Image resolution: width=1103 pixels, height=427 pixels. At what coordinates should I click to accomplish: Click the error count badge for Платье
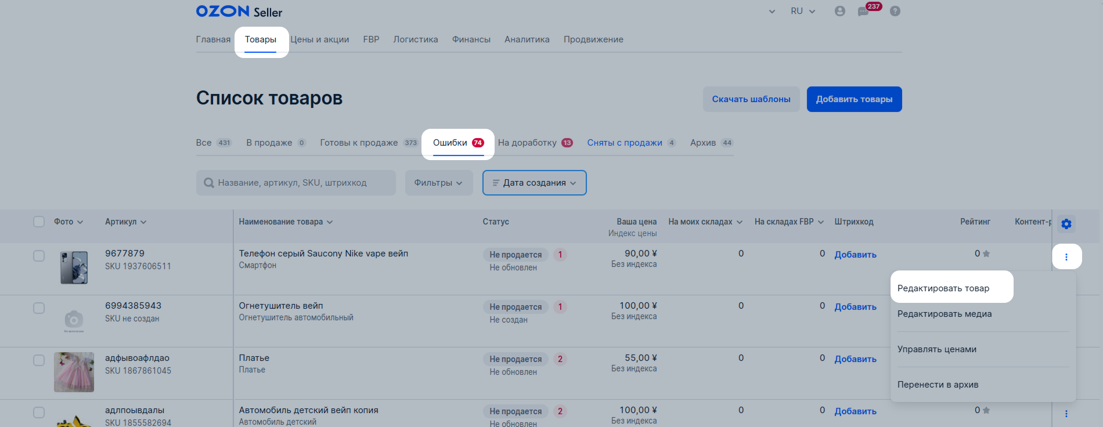[x=560, y=359]
